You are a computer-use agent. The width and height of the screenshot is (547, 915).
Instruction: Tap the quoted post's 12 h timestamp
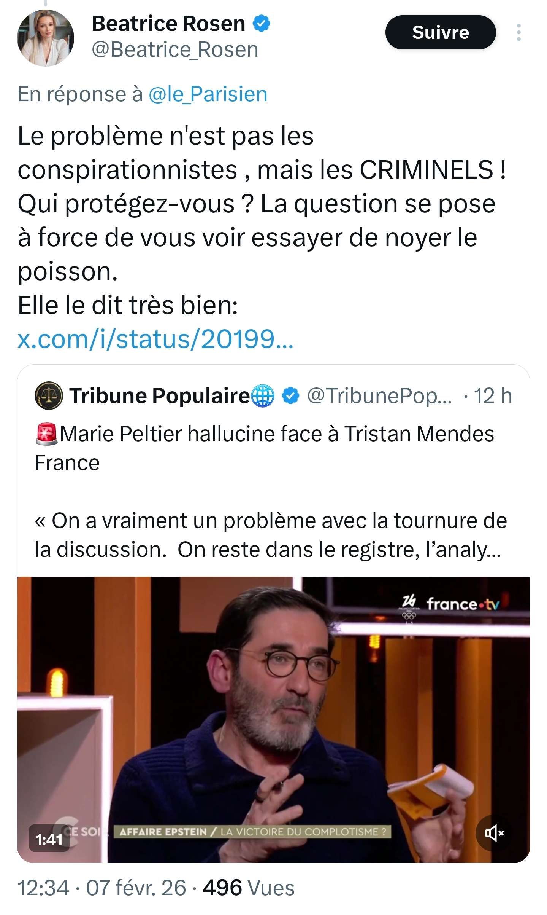493,395
